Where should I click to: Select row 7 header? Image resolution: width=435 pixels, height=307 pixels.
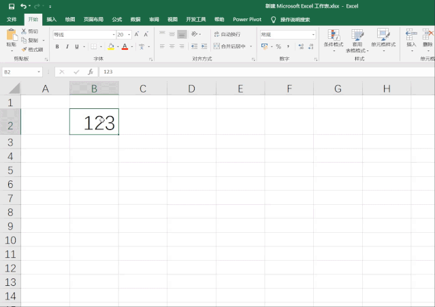10,198
